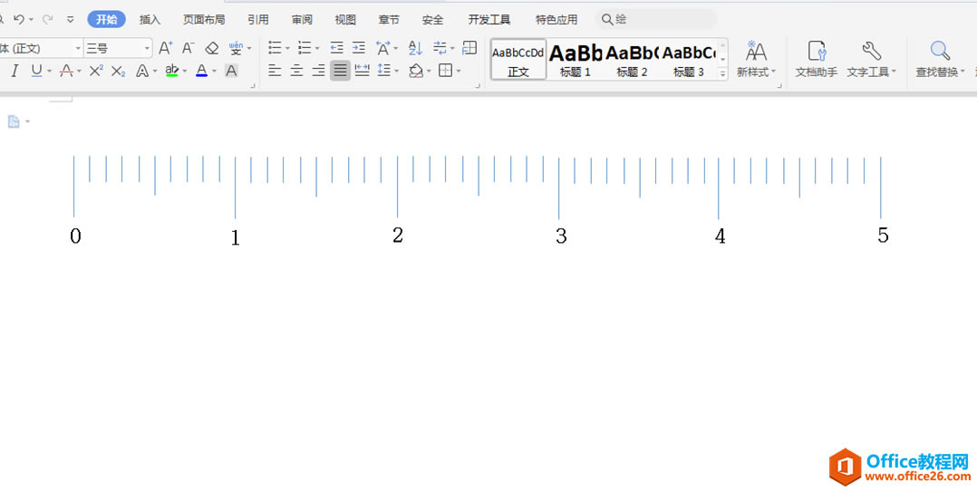Click the bulleted list icon
Viewport: 977px width, 492px height.
click(275, 47)
